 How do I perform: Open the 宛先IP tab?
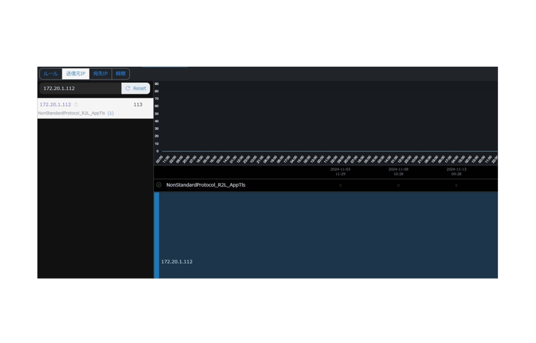pos(101,74)
